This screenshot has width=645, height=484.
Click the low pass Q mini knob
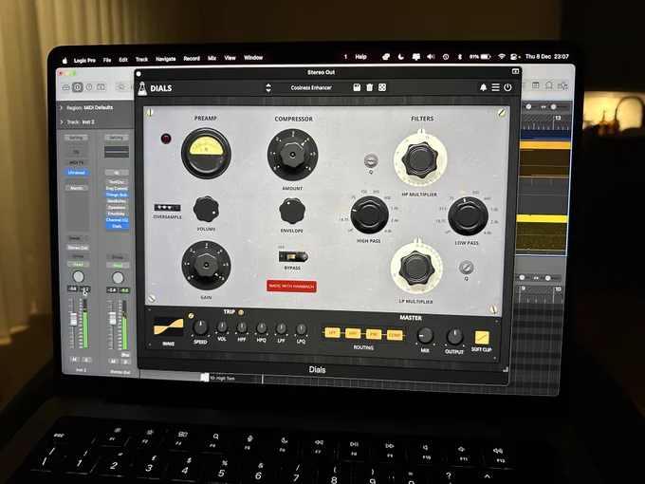(x=466, y=268)
